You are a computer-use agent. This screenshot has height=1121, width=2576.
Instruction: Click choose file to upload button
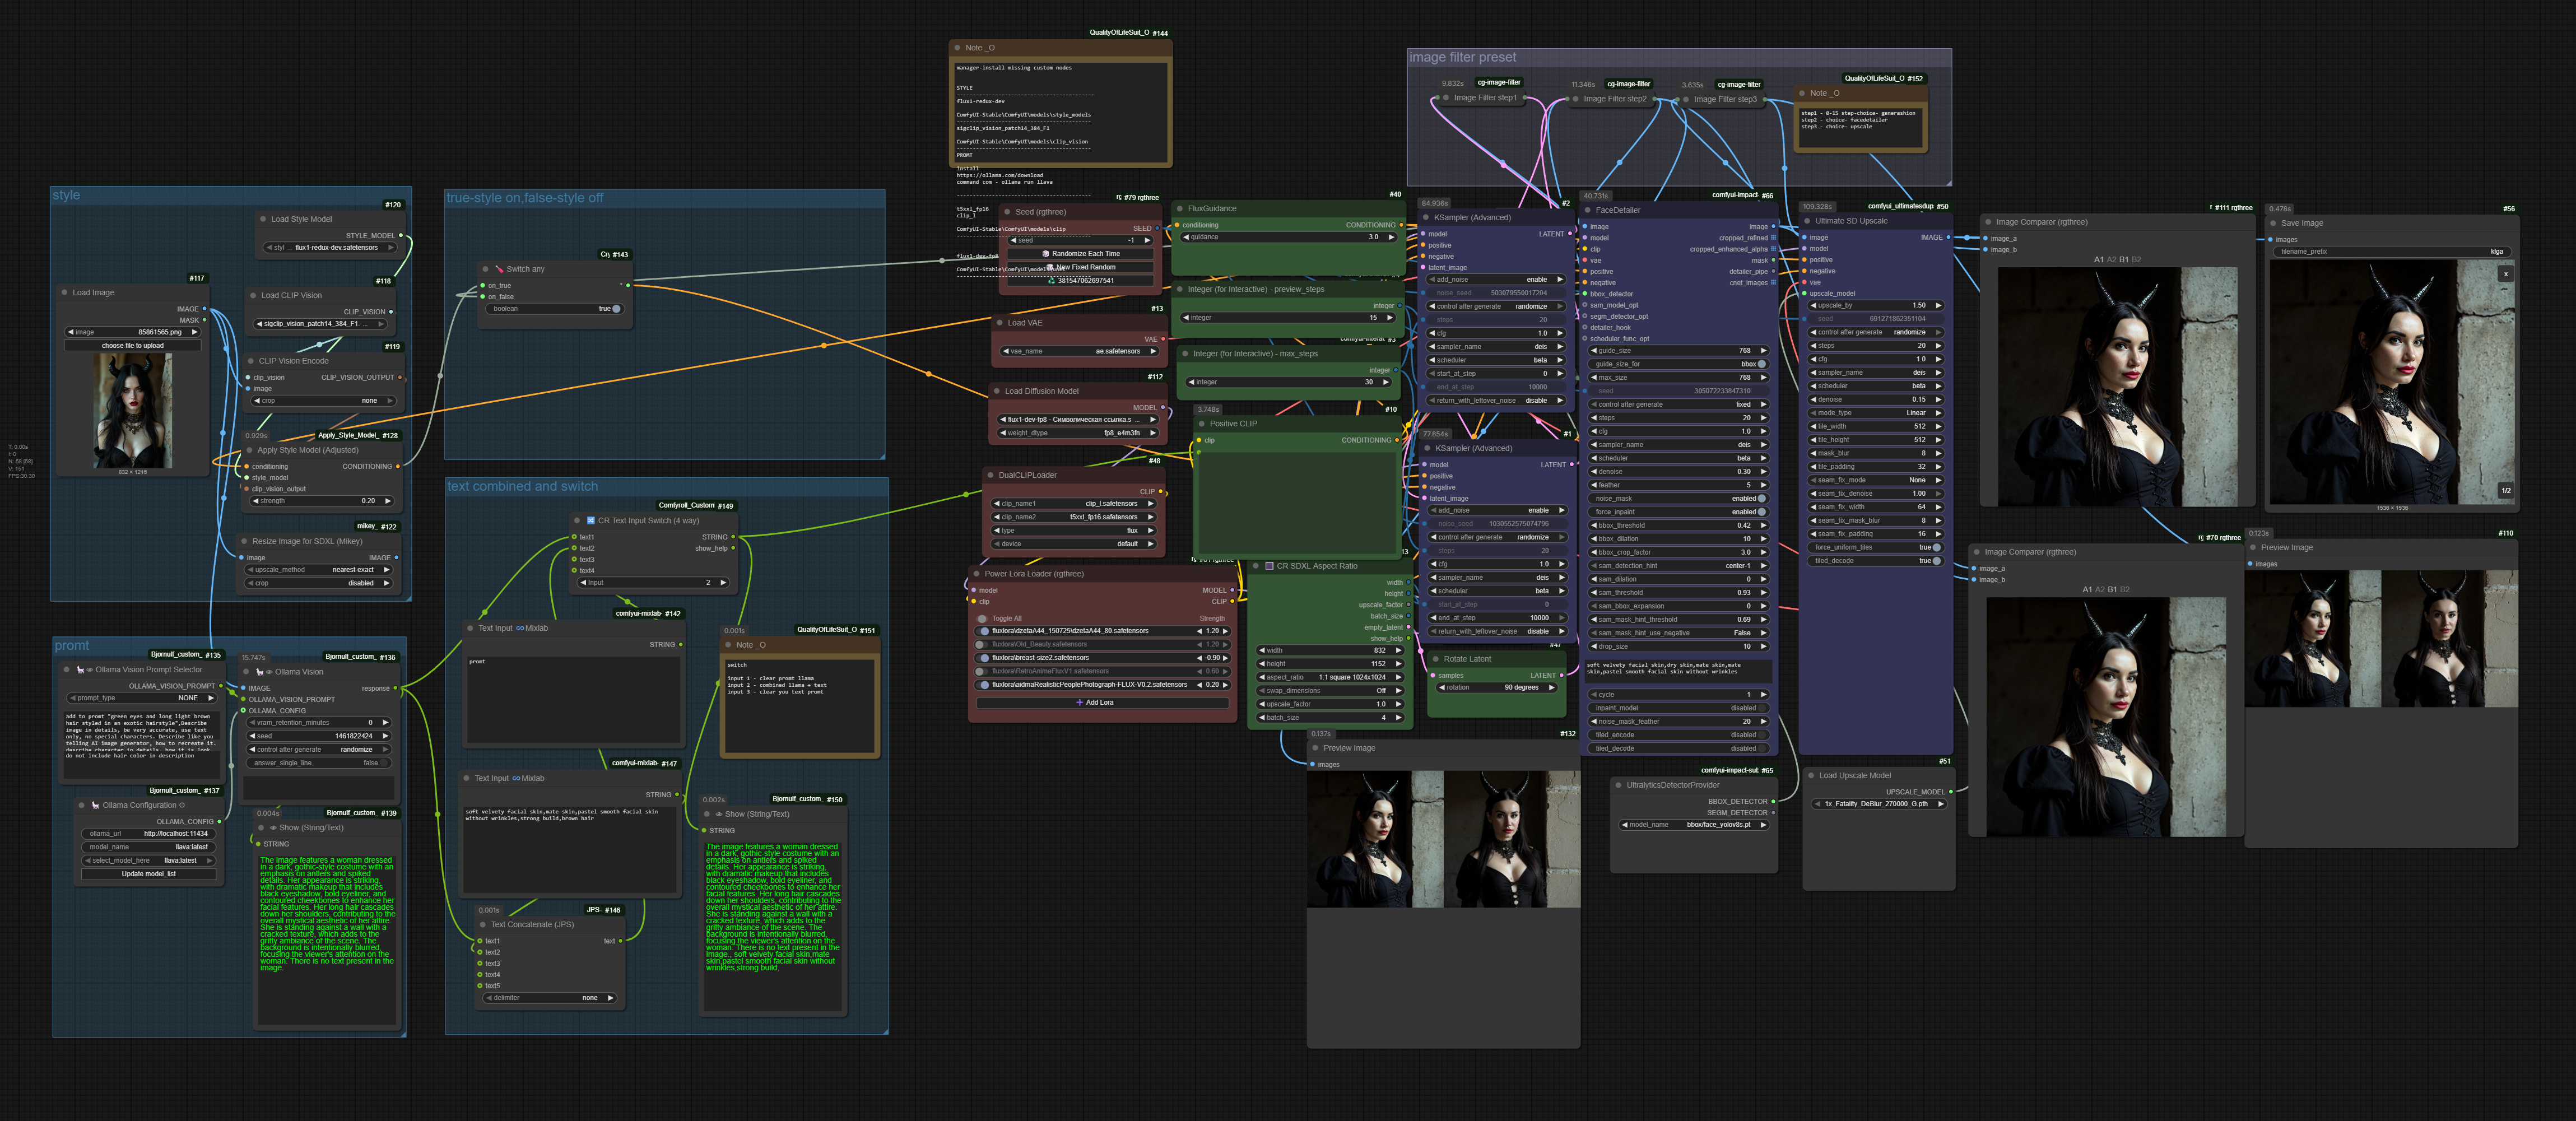(x=133, y=346)
